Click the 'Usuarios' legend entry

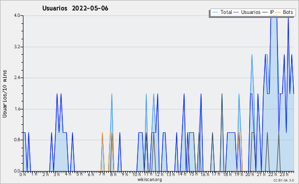[x=251, y=12]
